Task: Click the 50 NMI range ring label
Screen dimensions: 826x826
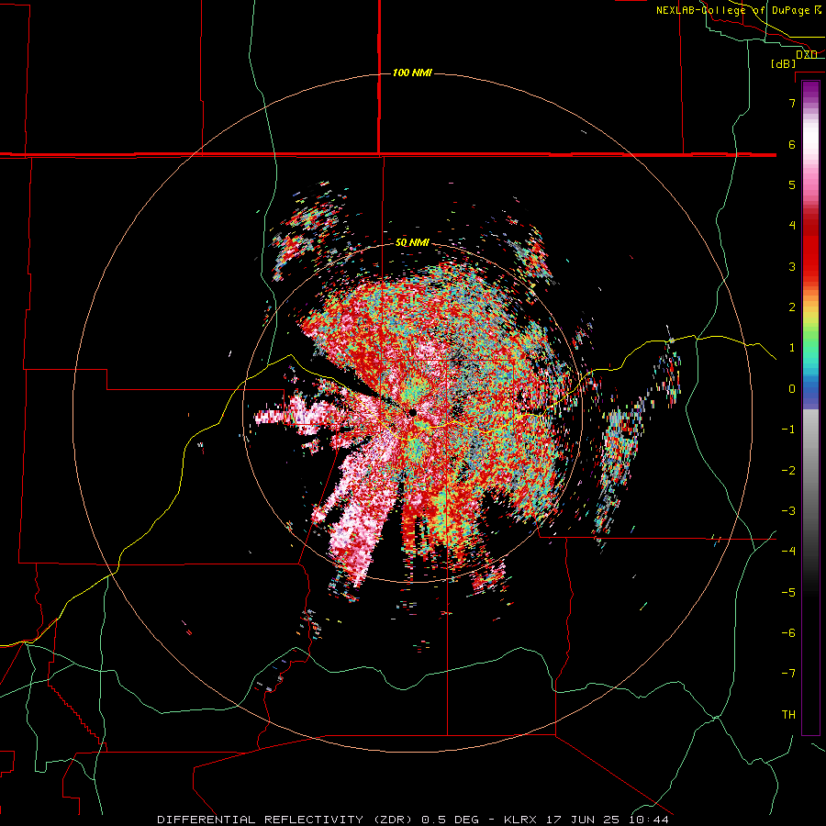Action: tap(412, 243)
